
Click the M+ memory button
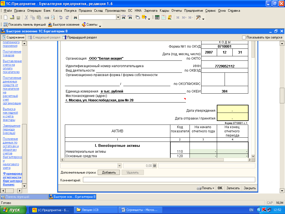tap(184, 18)
